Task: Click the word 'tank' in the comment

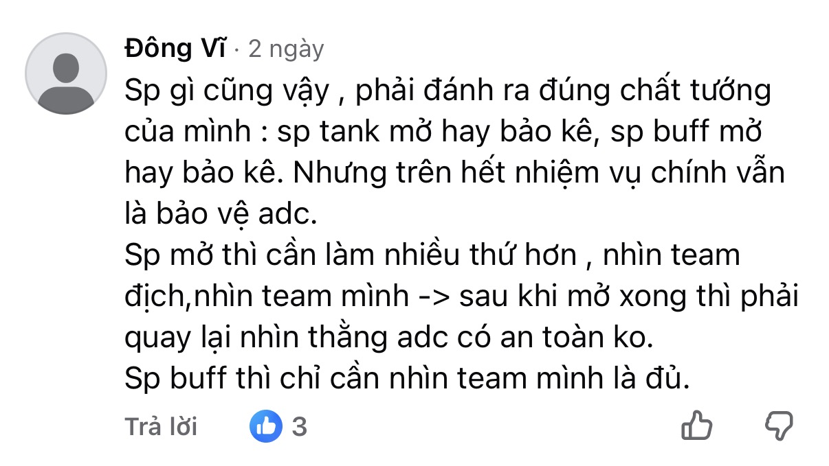Action: (x=353, y=132)
